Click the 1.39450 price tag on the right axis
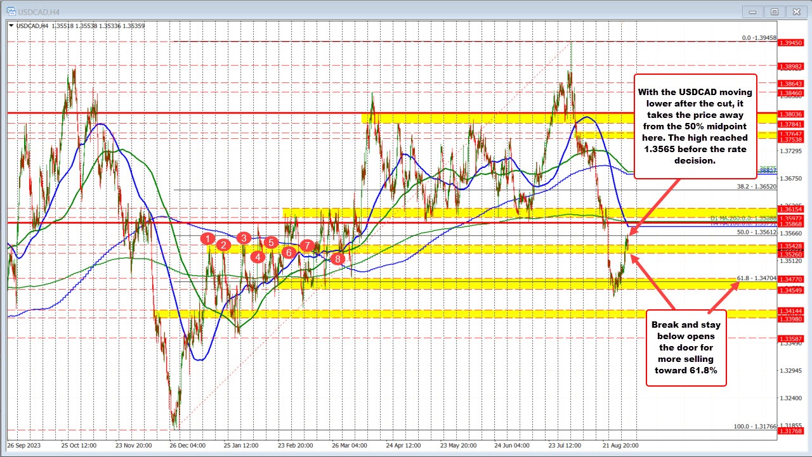Viewport: 812px width, 457px height. click(790, 43)
